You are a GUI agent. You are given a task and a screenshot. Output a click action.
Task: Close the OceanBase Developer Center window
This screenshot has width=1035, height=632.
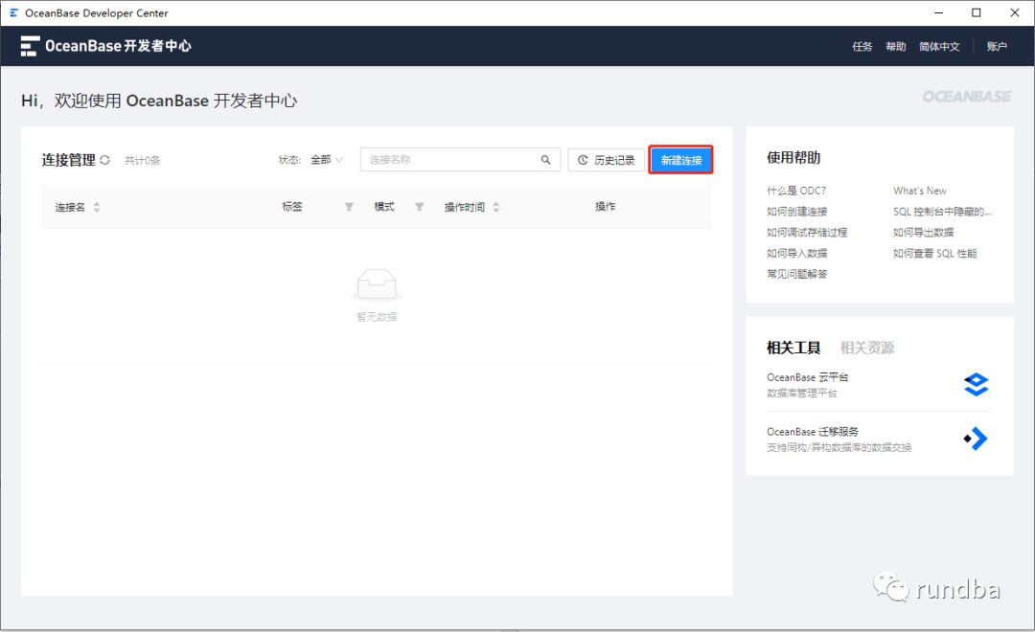click(1015, 12)
